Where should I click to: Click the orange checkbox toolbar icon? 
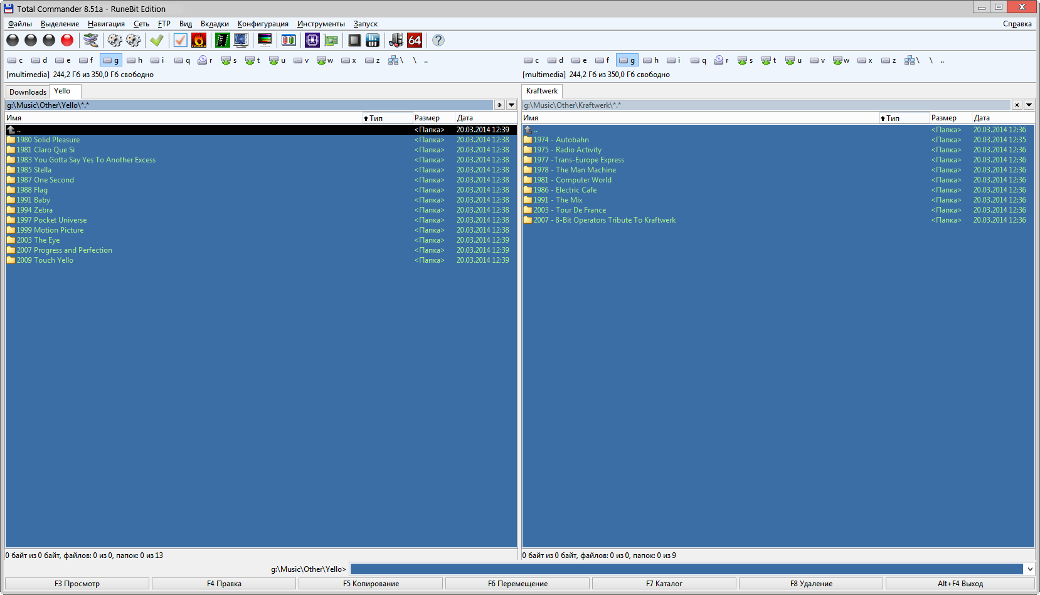tap(180, 40)
